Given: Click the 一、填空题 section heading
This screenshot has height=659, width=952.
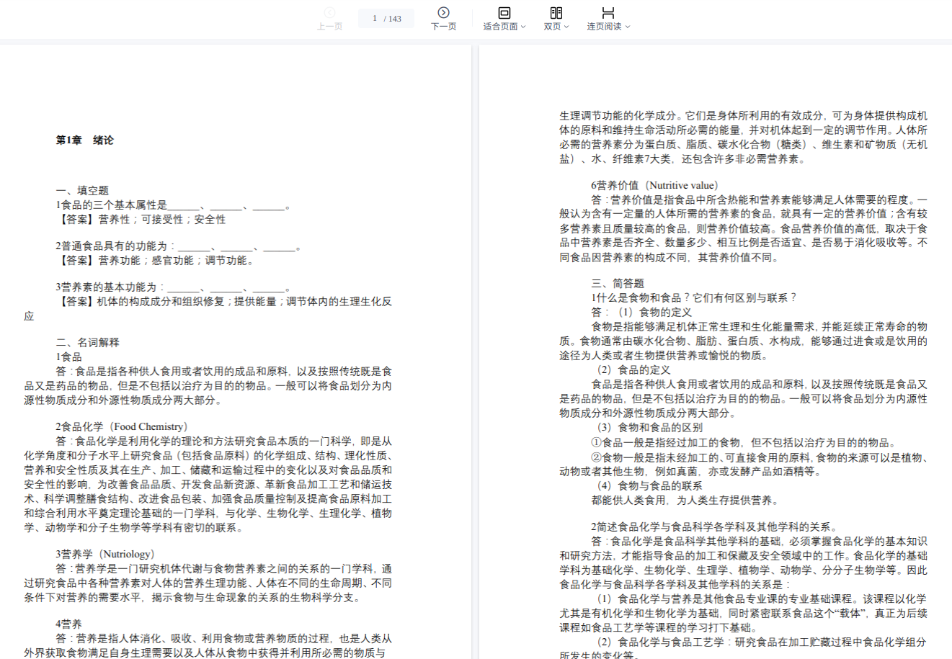Looking at the screenshot, I should (x=82, y=190).
